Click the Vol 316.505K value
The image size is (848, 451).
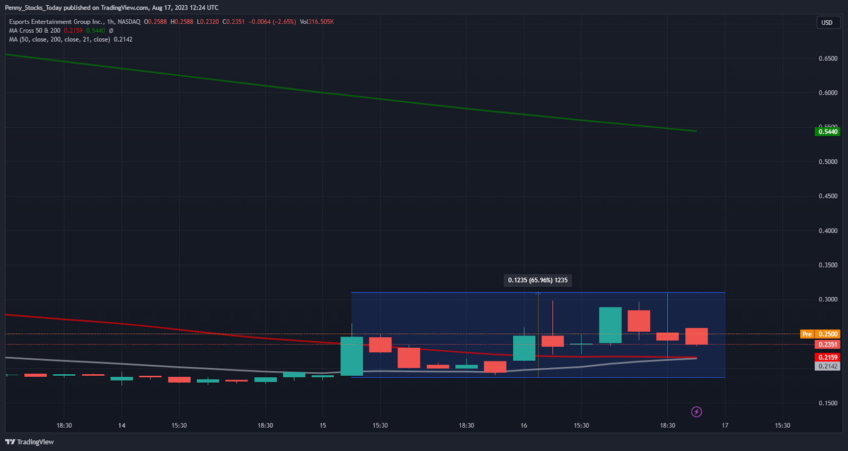(316, 22)
